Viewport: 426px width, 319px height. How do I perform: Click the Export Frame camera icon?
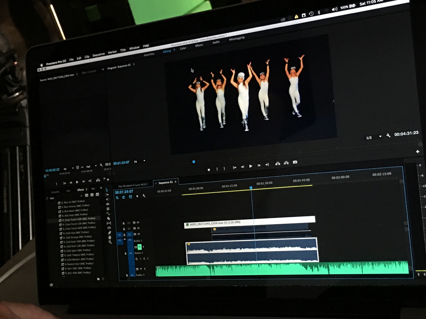[x=295, y=162]
